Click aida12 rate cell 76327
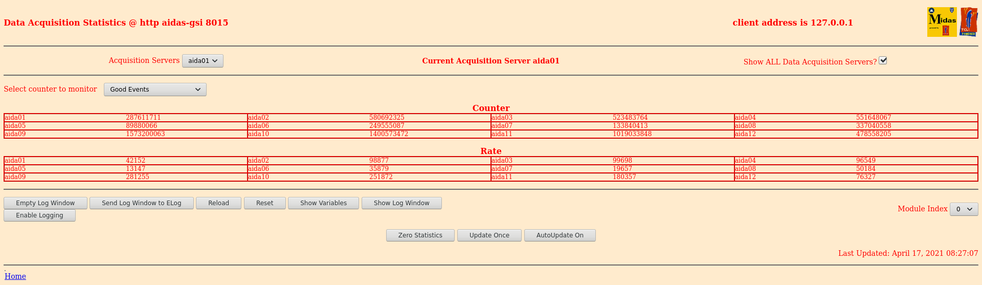Viewport: 982px width, 285px height. pos(866,177)
